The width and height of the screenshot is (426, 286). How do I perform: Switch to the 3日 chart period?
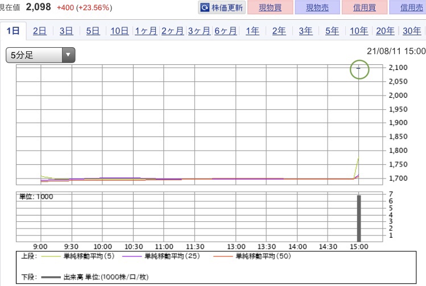(67, 31)
